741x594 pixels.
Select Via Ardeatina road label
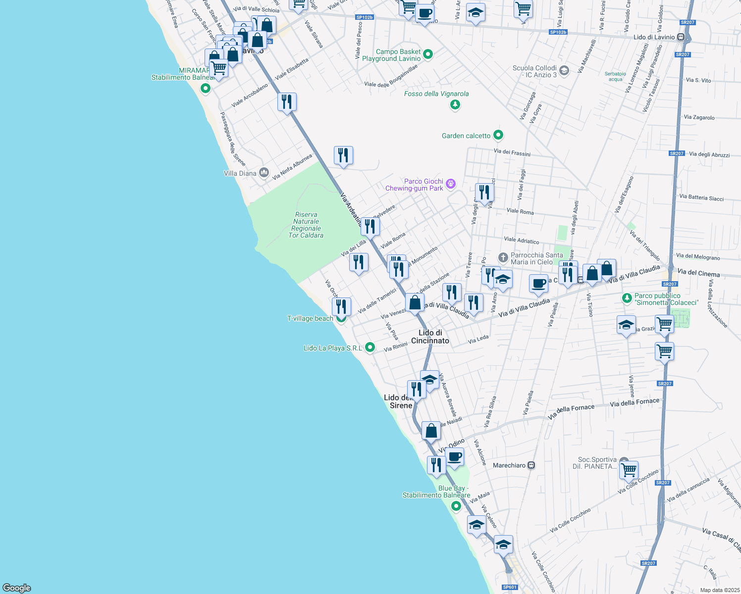coord(351,210)
